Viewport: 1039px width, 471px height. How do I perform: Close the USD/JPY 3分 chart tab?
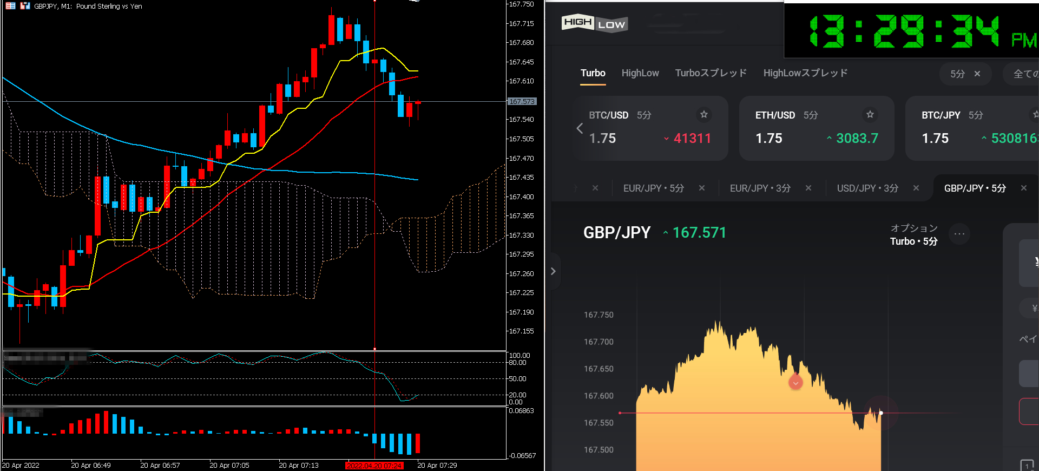point(916,188)
